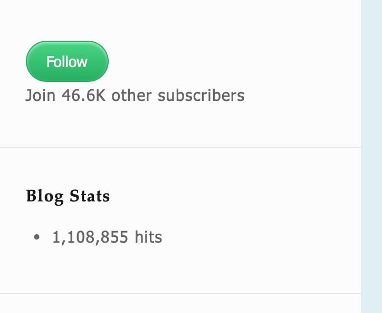382x313 pixels.
Task: Click the green Follow button
Action: [67, 62]
